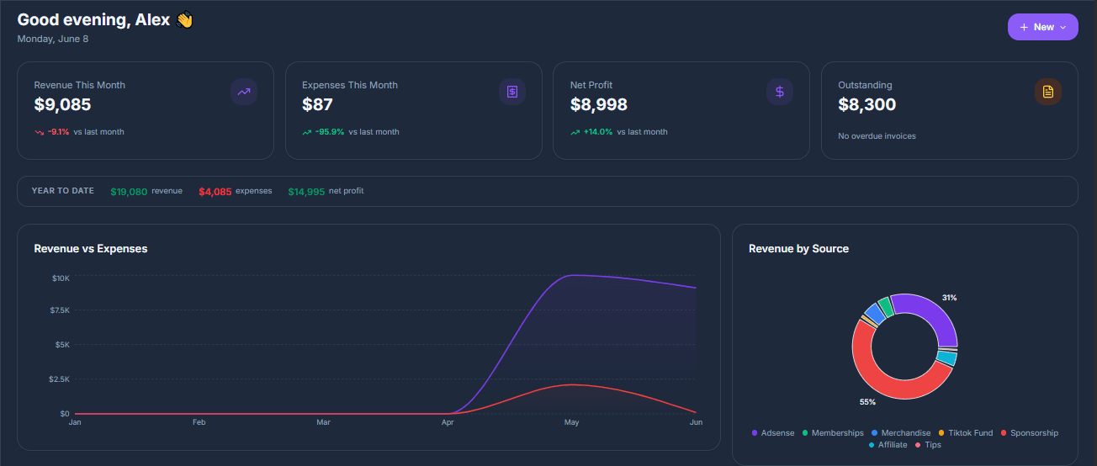Click the Outstanding invoice document icon

(x=1048, y=92)
